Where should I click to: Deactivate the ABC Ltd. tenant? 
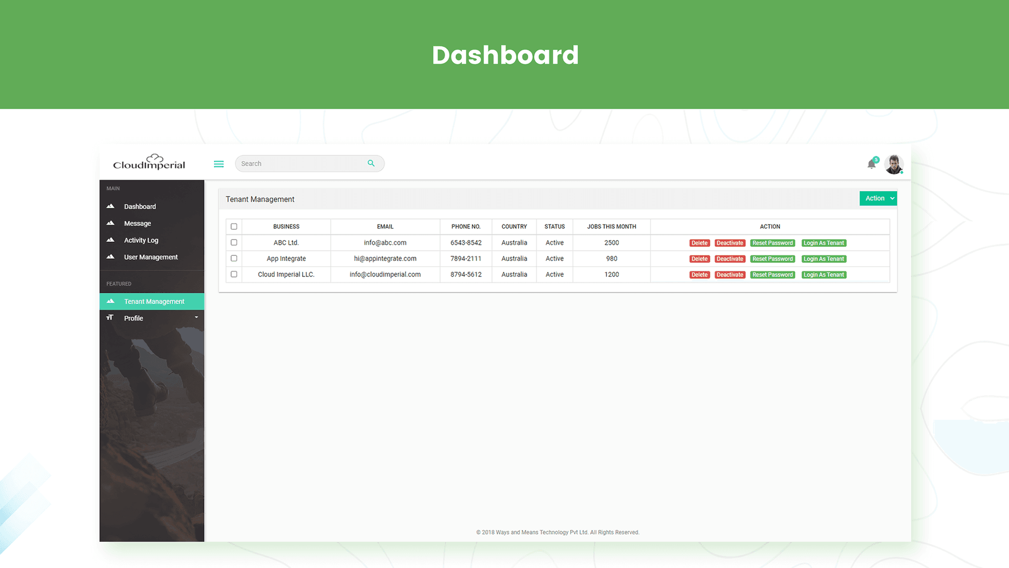point(730,243)
